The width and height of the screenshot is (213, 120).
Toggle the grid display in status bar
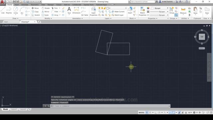(147, 113)
